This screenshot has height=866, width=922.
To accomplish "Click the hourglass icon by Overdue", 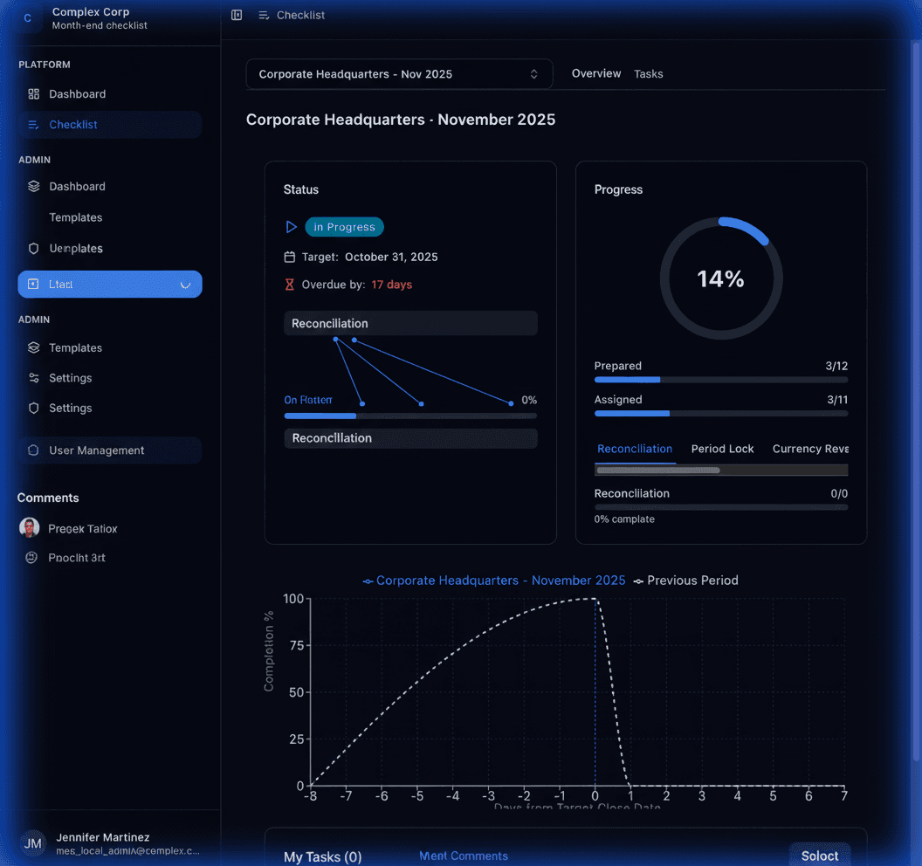I will pyautogui.click(x=290, y=285).
